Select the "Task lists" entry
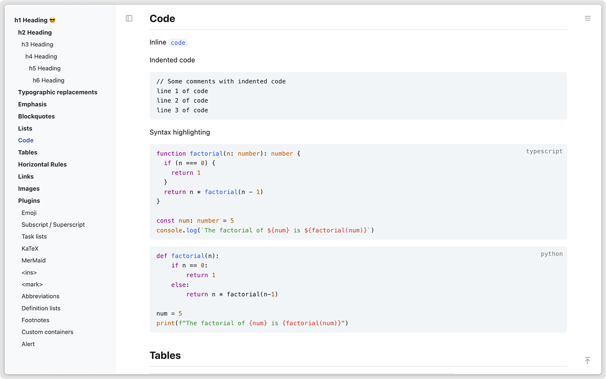606x379 pixels. tap(34, 236)
